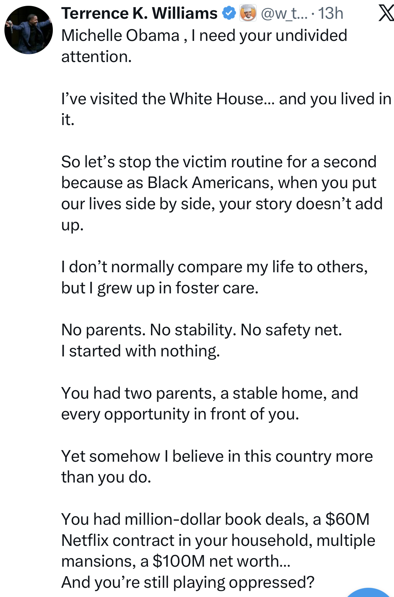Open Terrence K. Williams' profile picture

coord(29,30)
